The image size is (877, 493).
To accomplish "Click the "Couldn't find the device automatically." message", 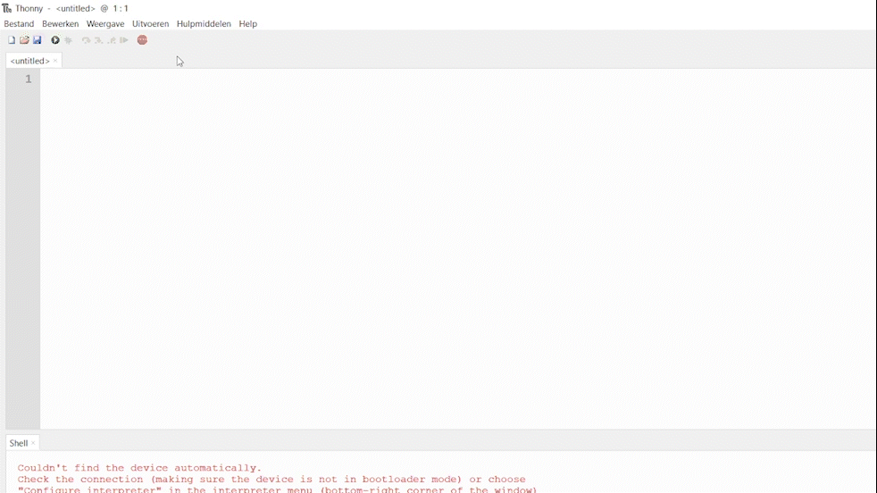I will click(x=139, y=468).
